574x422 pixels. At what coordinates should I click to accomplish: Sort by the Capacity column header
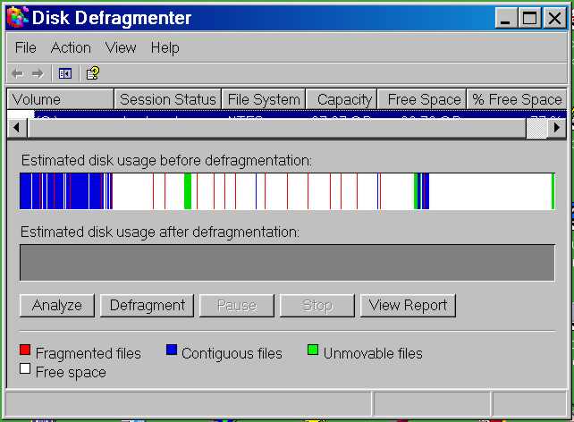point(342,99)
